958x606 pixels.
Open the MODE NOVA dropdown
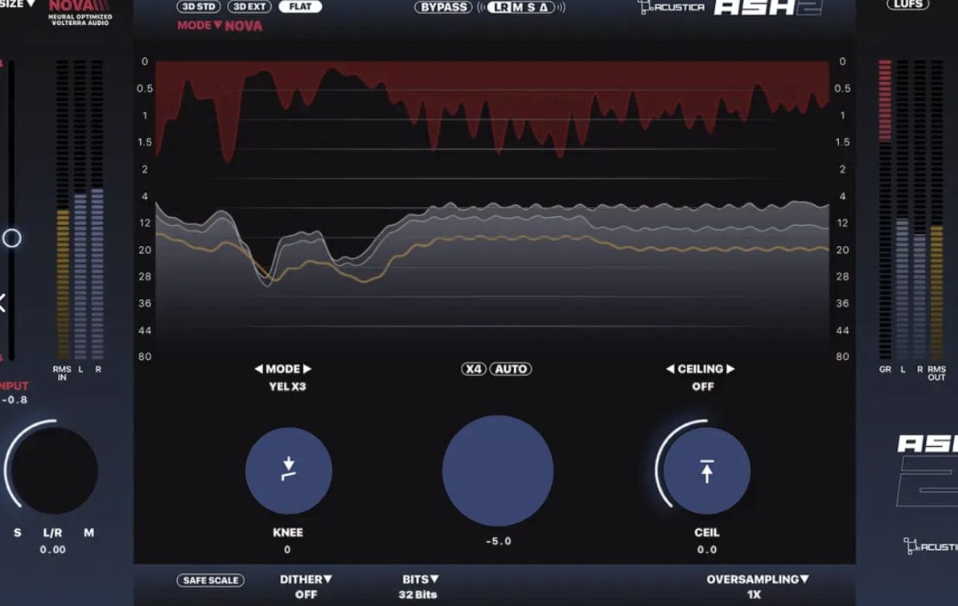pyautogui.click(x=220, y=26)
